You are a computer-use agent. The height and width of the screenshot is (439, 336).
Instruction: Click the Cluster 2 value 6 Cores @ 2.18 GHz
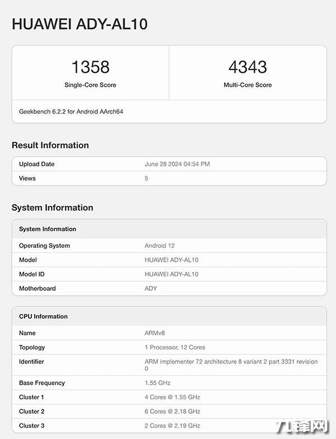[172, 412]
